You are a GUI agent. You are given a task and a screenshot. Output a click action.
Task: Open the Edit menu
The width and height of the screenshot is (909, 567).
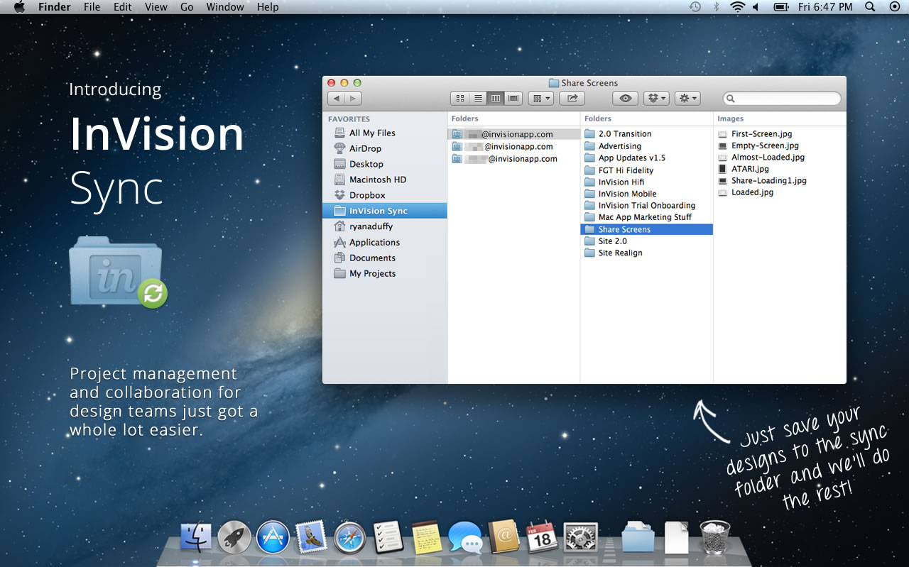click(x=123, y=7)
